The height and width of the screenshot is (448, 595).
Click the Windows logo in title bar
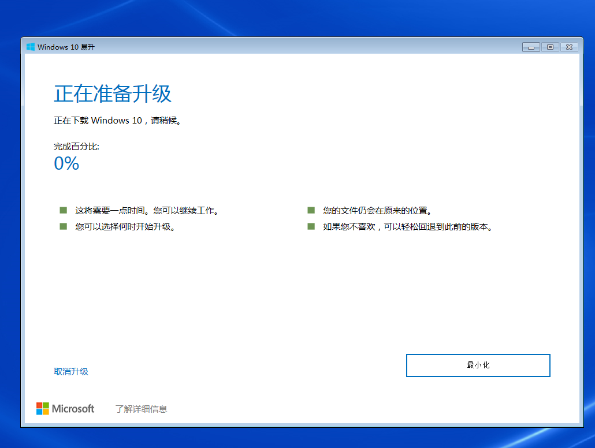coord(31,47)
